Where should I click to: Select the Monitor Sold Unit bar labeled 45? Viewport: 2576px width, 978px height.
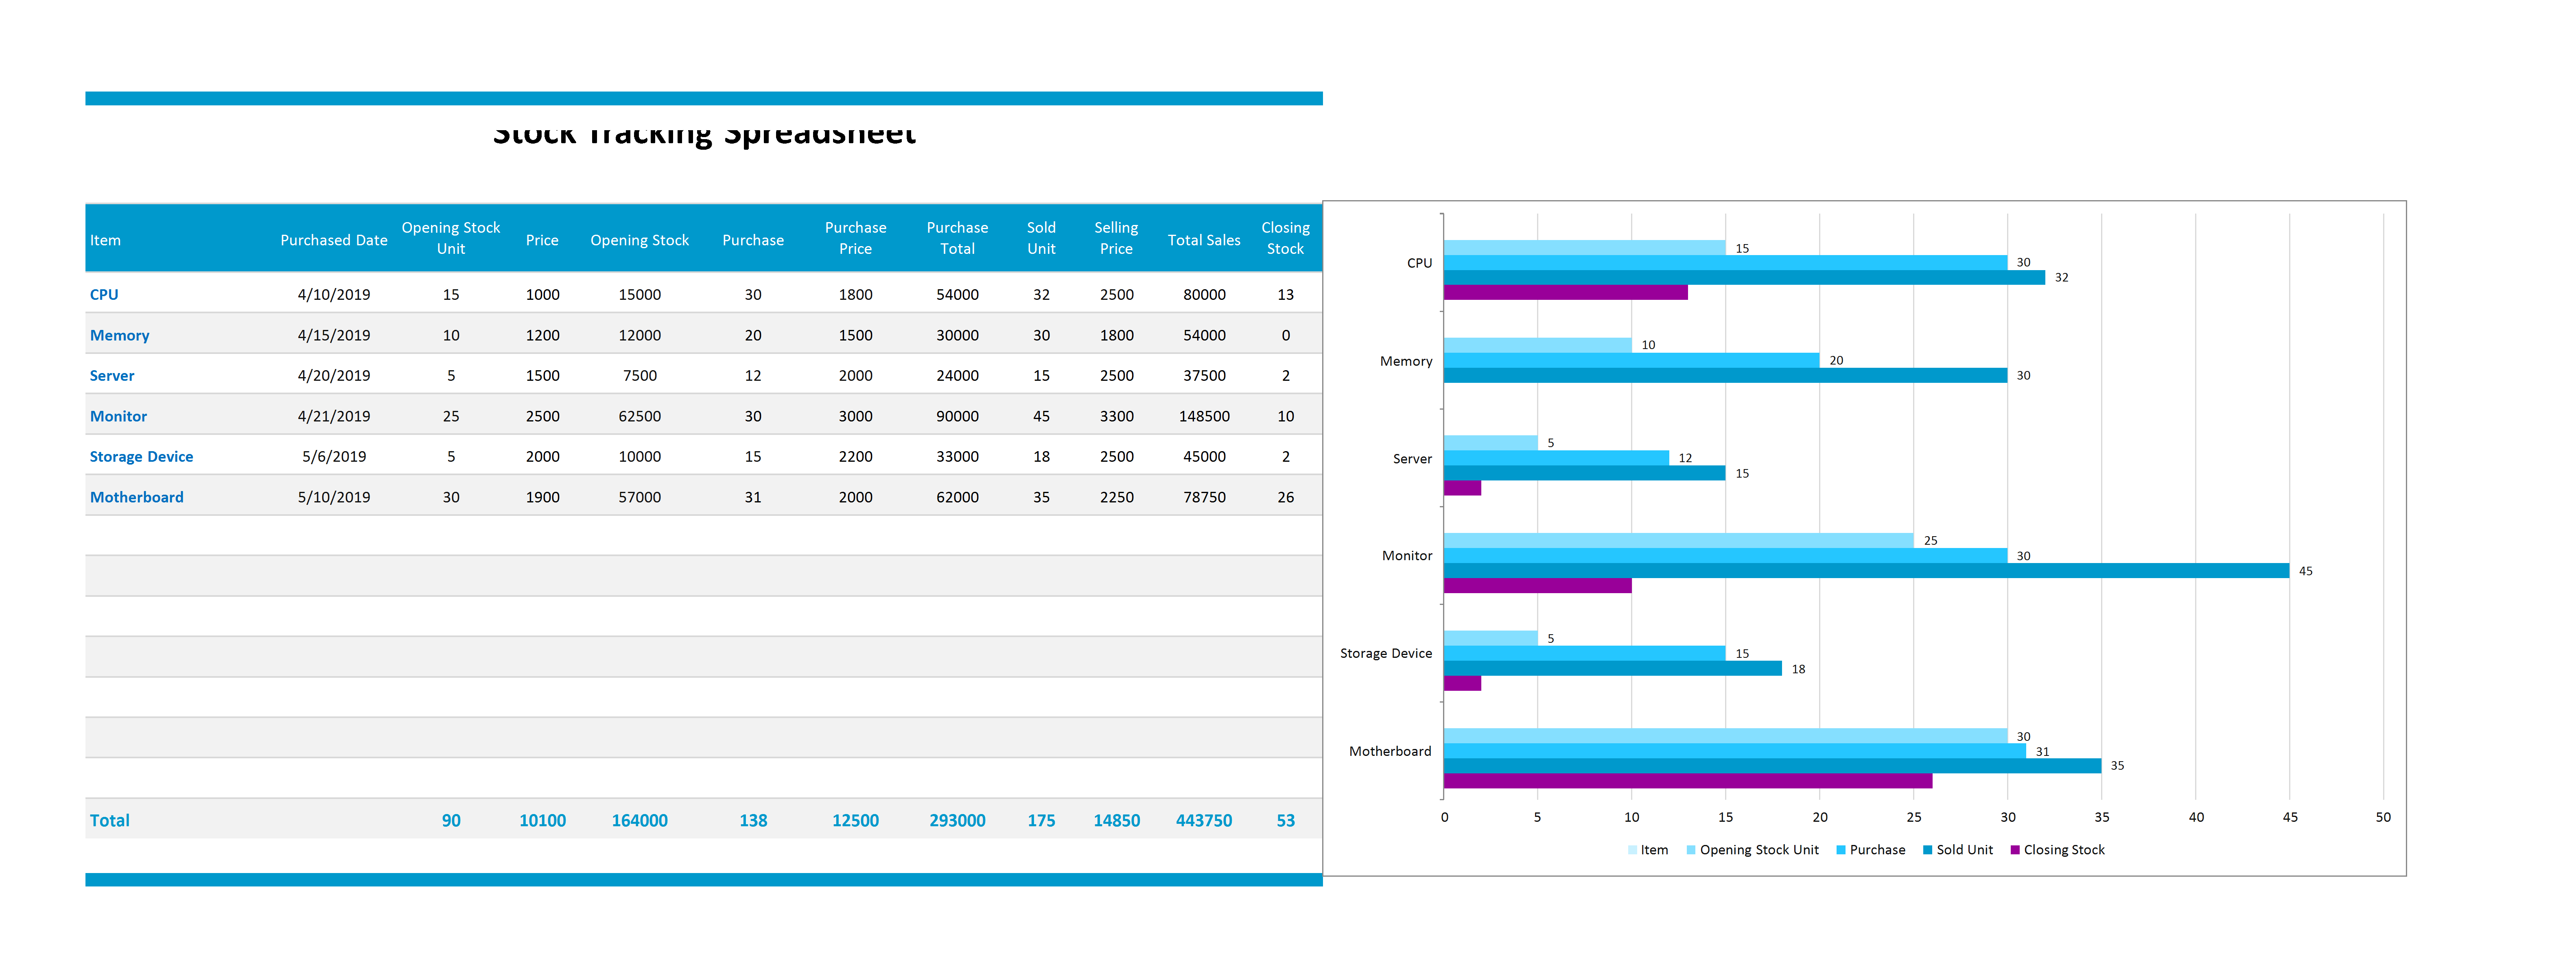coord(1866,571)
